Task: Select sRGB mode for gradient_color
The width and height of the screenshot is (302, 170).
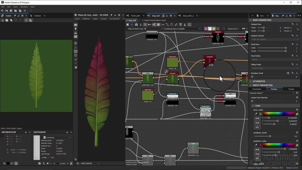Action: [257, 149]
